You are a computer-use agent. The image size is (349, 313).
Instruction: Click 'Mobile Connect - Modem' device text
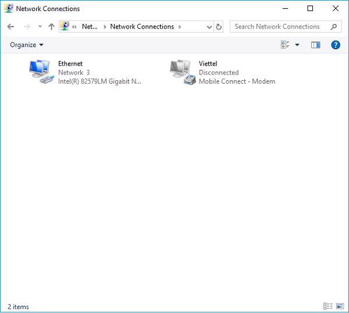point(237,81)
